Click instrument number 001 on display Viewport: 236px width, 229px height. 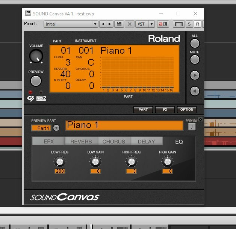(x=86, y=50)
